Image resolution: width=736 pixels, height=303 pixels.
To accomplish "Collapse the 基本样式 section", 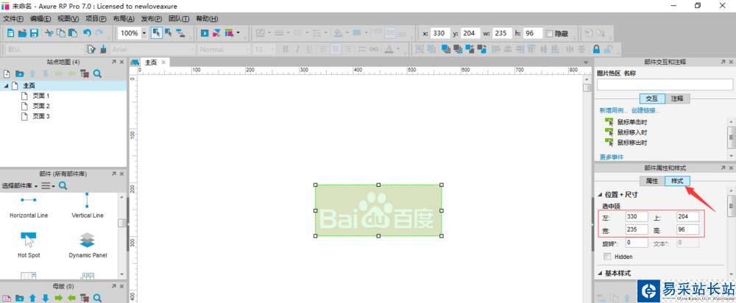I will point(600,273).
